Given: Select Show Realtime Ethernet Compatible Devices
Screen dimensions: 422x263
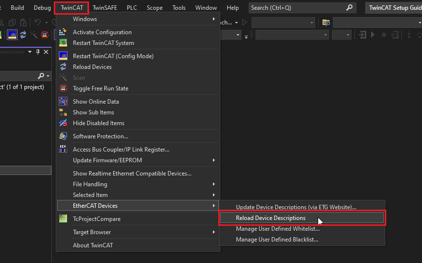Looking at the screenshot, I should click(138, 173).
